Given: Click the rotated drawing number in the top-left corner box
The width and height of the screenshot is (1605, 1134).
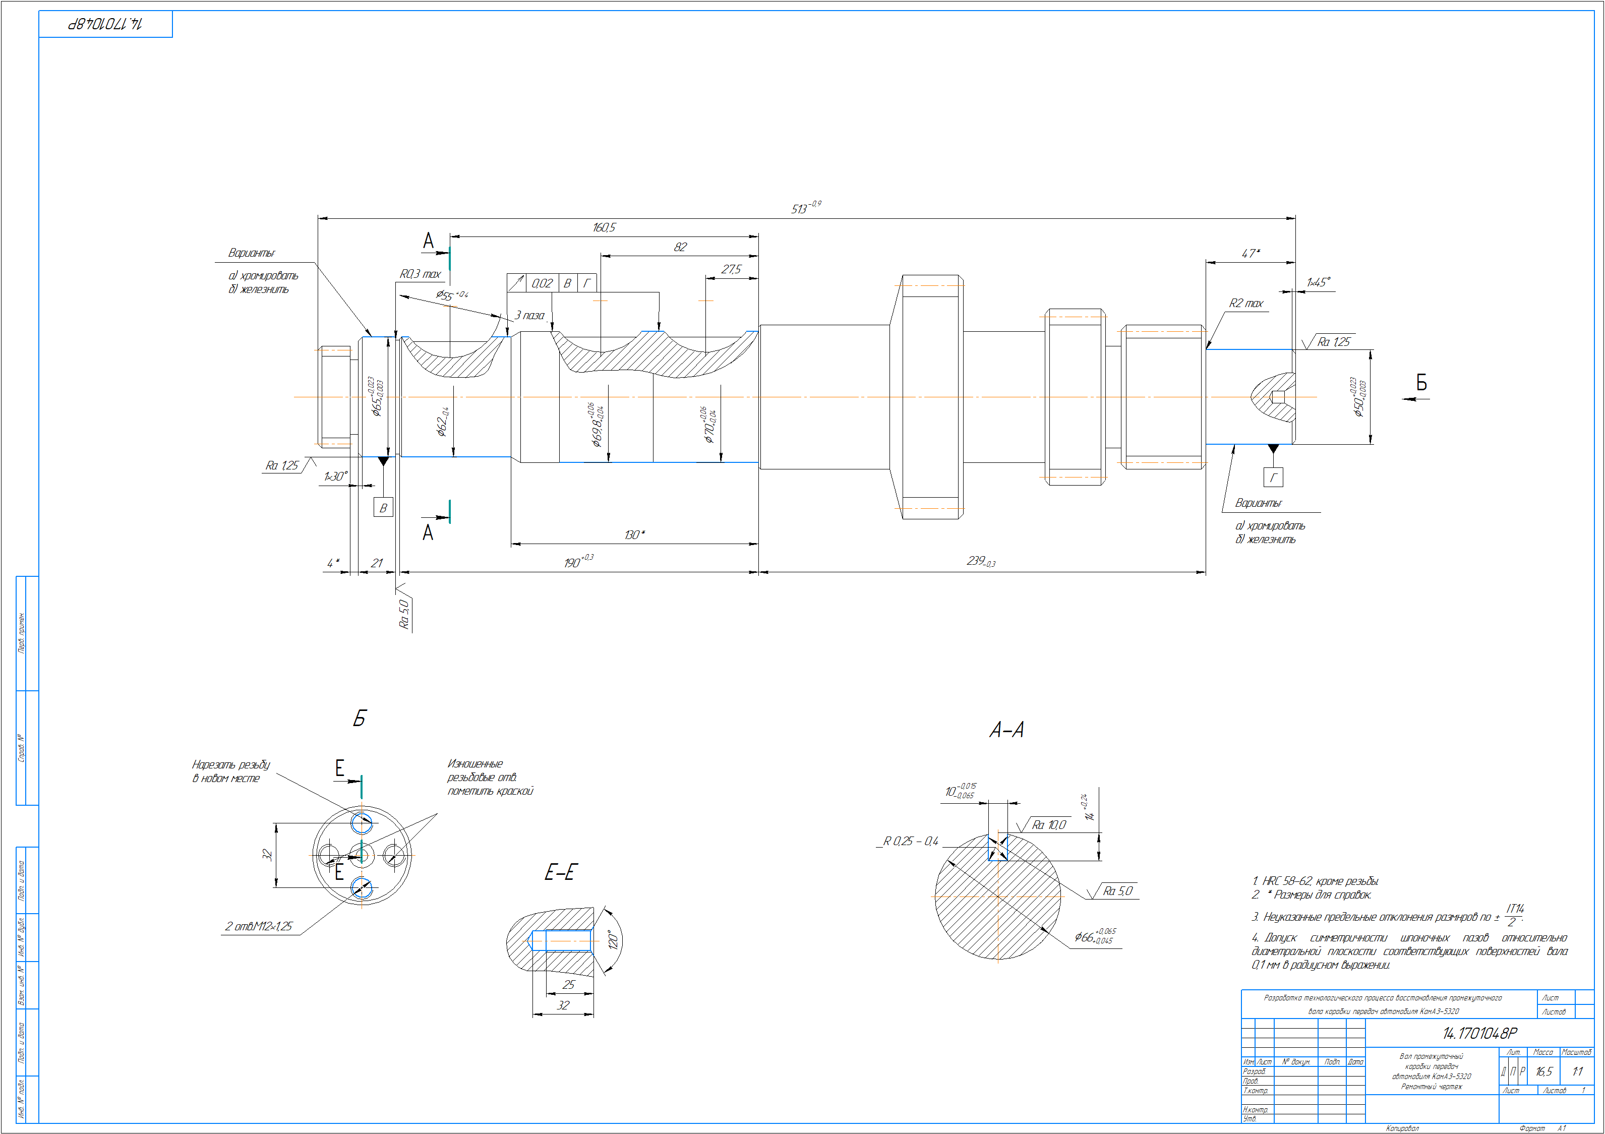Looking at the screenshot, I should click(105, 24).
